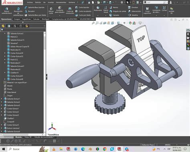The height and width of the screenshot is (152, 190).
Task: Select Revolución de saliente/base tool
Action: click(x=18, y=12)
